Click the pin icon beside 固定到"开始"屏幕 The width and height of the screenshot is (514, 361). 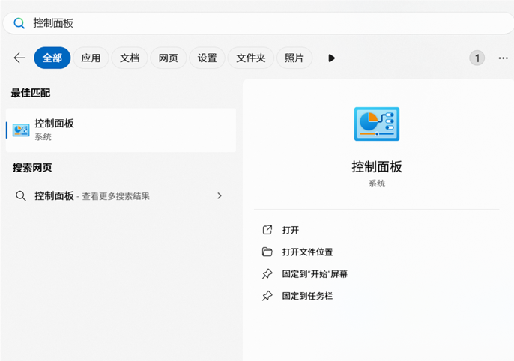click(x=267, y=274)
